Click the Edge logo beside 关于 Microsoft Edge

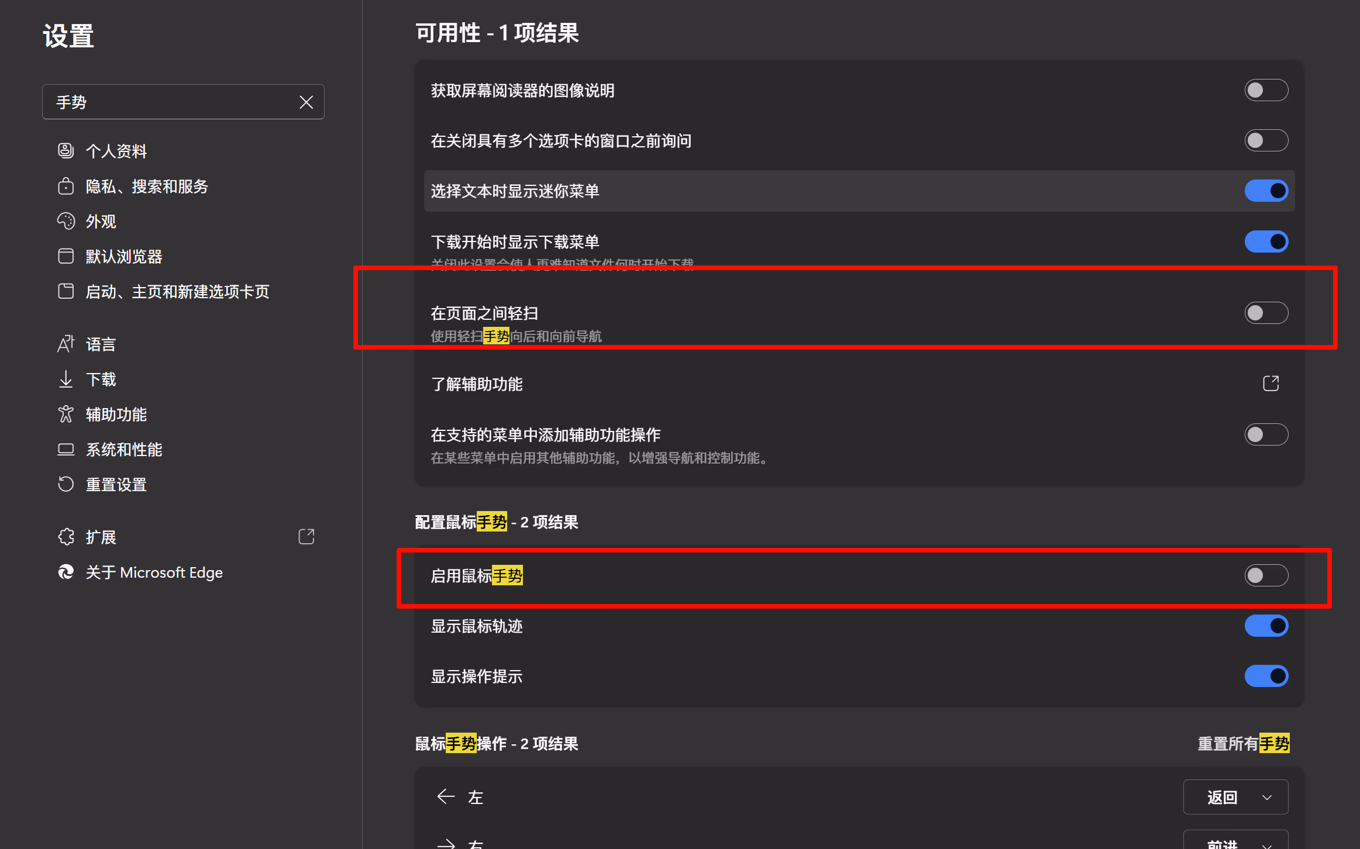[66, 572]
